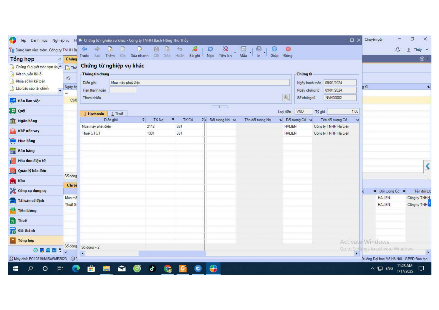
Task: Click the horizontal scrollbar in grid
Action: 172,253
